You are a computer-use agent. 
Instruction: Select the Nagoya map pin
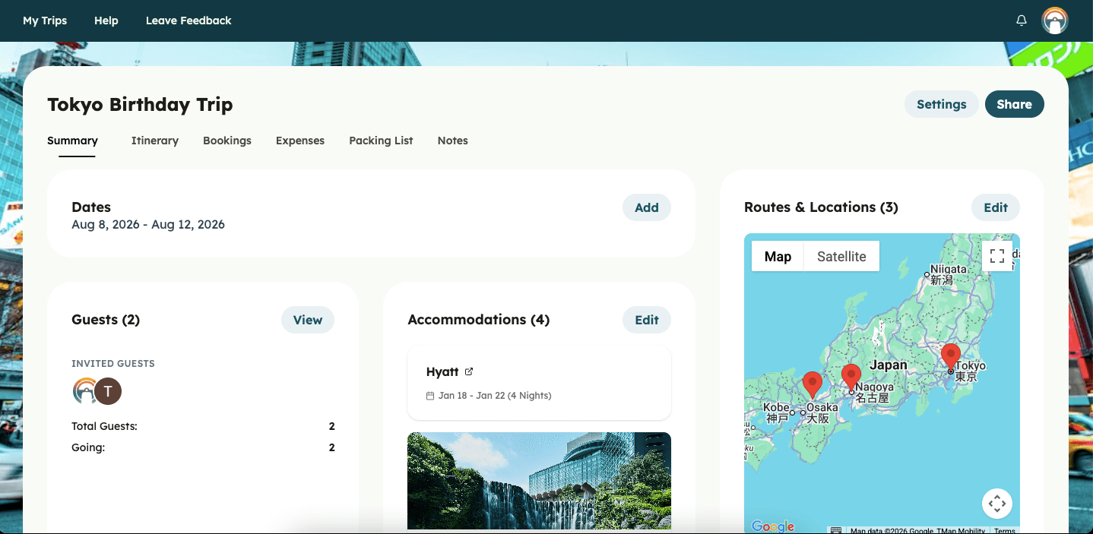(851, 375)
